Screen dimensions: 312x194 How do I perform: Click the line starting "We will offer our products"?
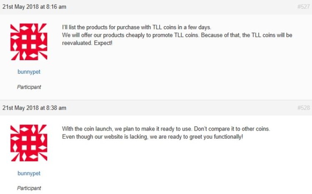tap(177, 35)
